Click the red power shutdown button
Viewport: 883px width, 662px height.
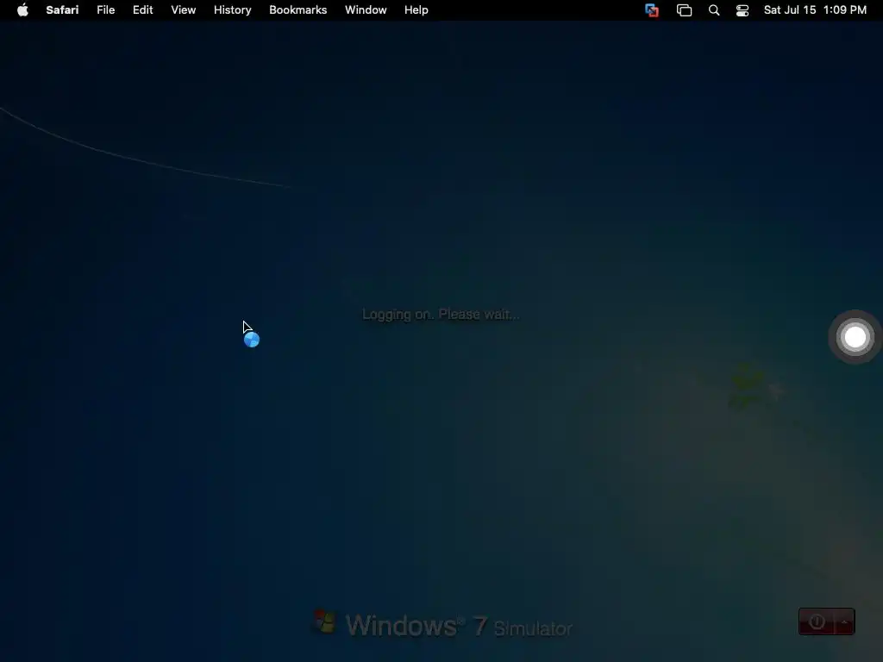click(x=816, y=621)
